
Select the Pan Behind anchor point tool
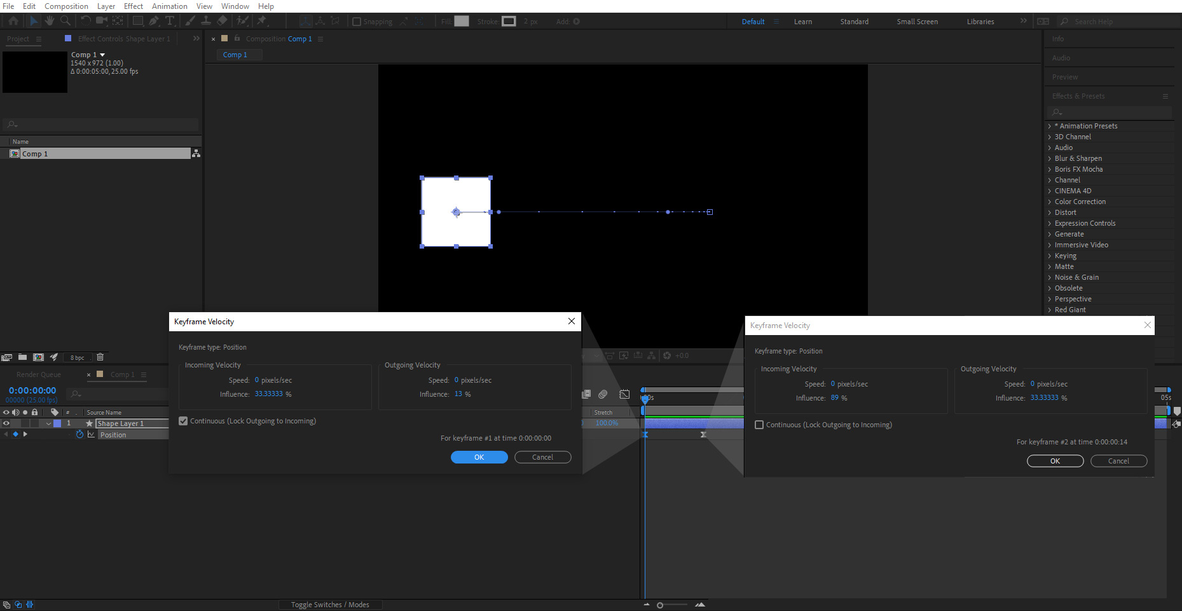(118, 21)
